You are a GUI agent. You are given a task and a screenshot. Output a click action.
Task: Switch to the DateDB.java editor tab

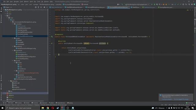tap(136, 7)
